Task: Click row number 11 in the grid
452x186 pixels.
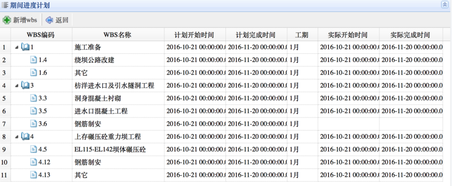Action: click(5, 175)
